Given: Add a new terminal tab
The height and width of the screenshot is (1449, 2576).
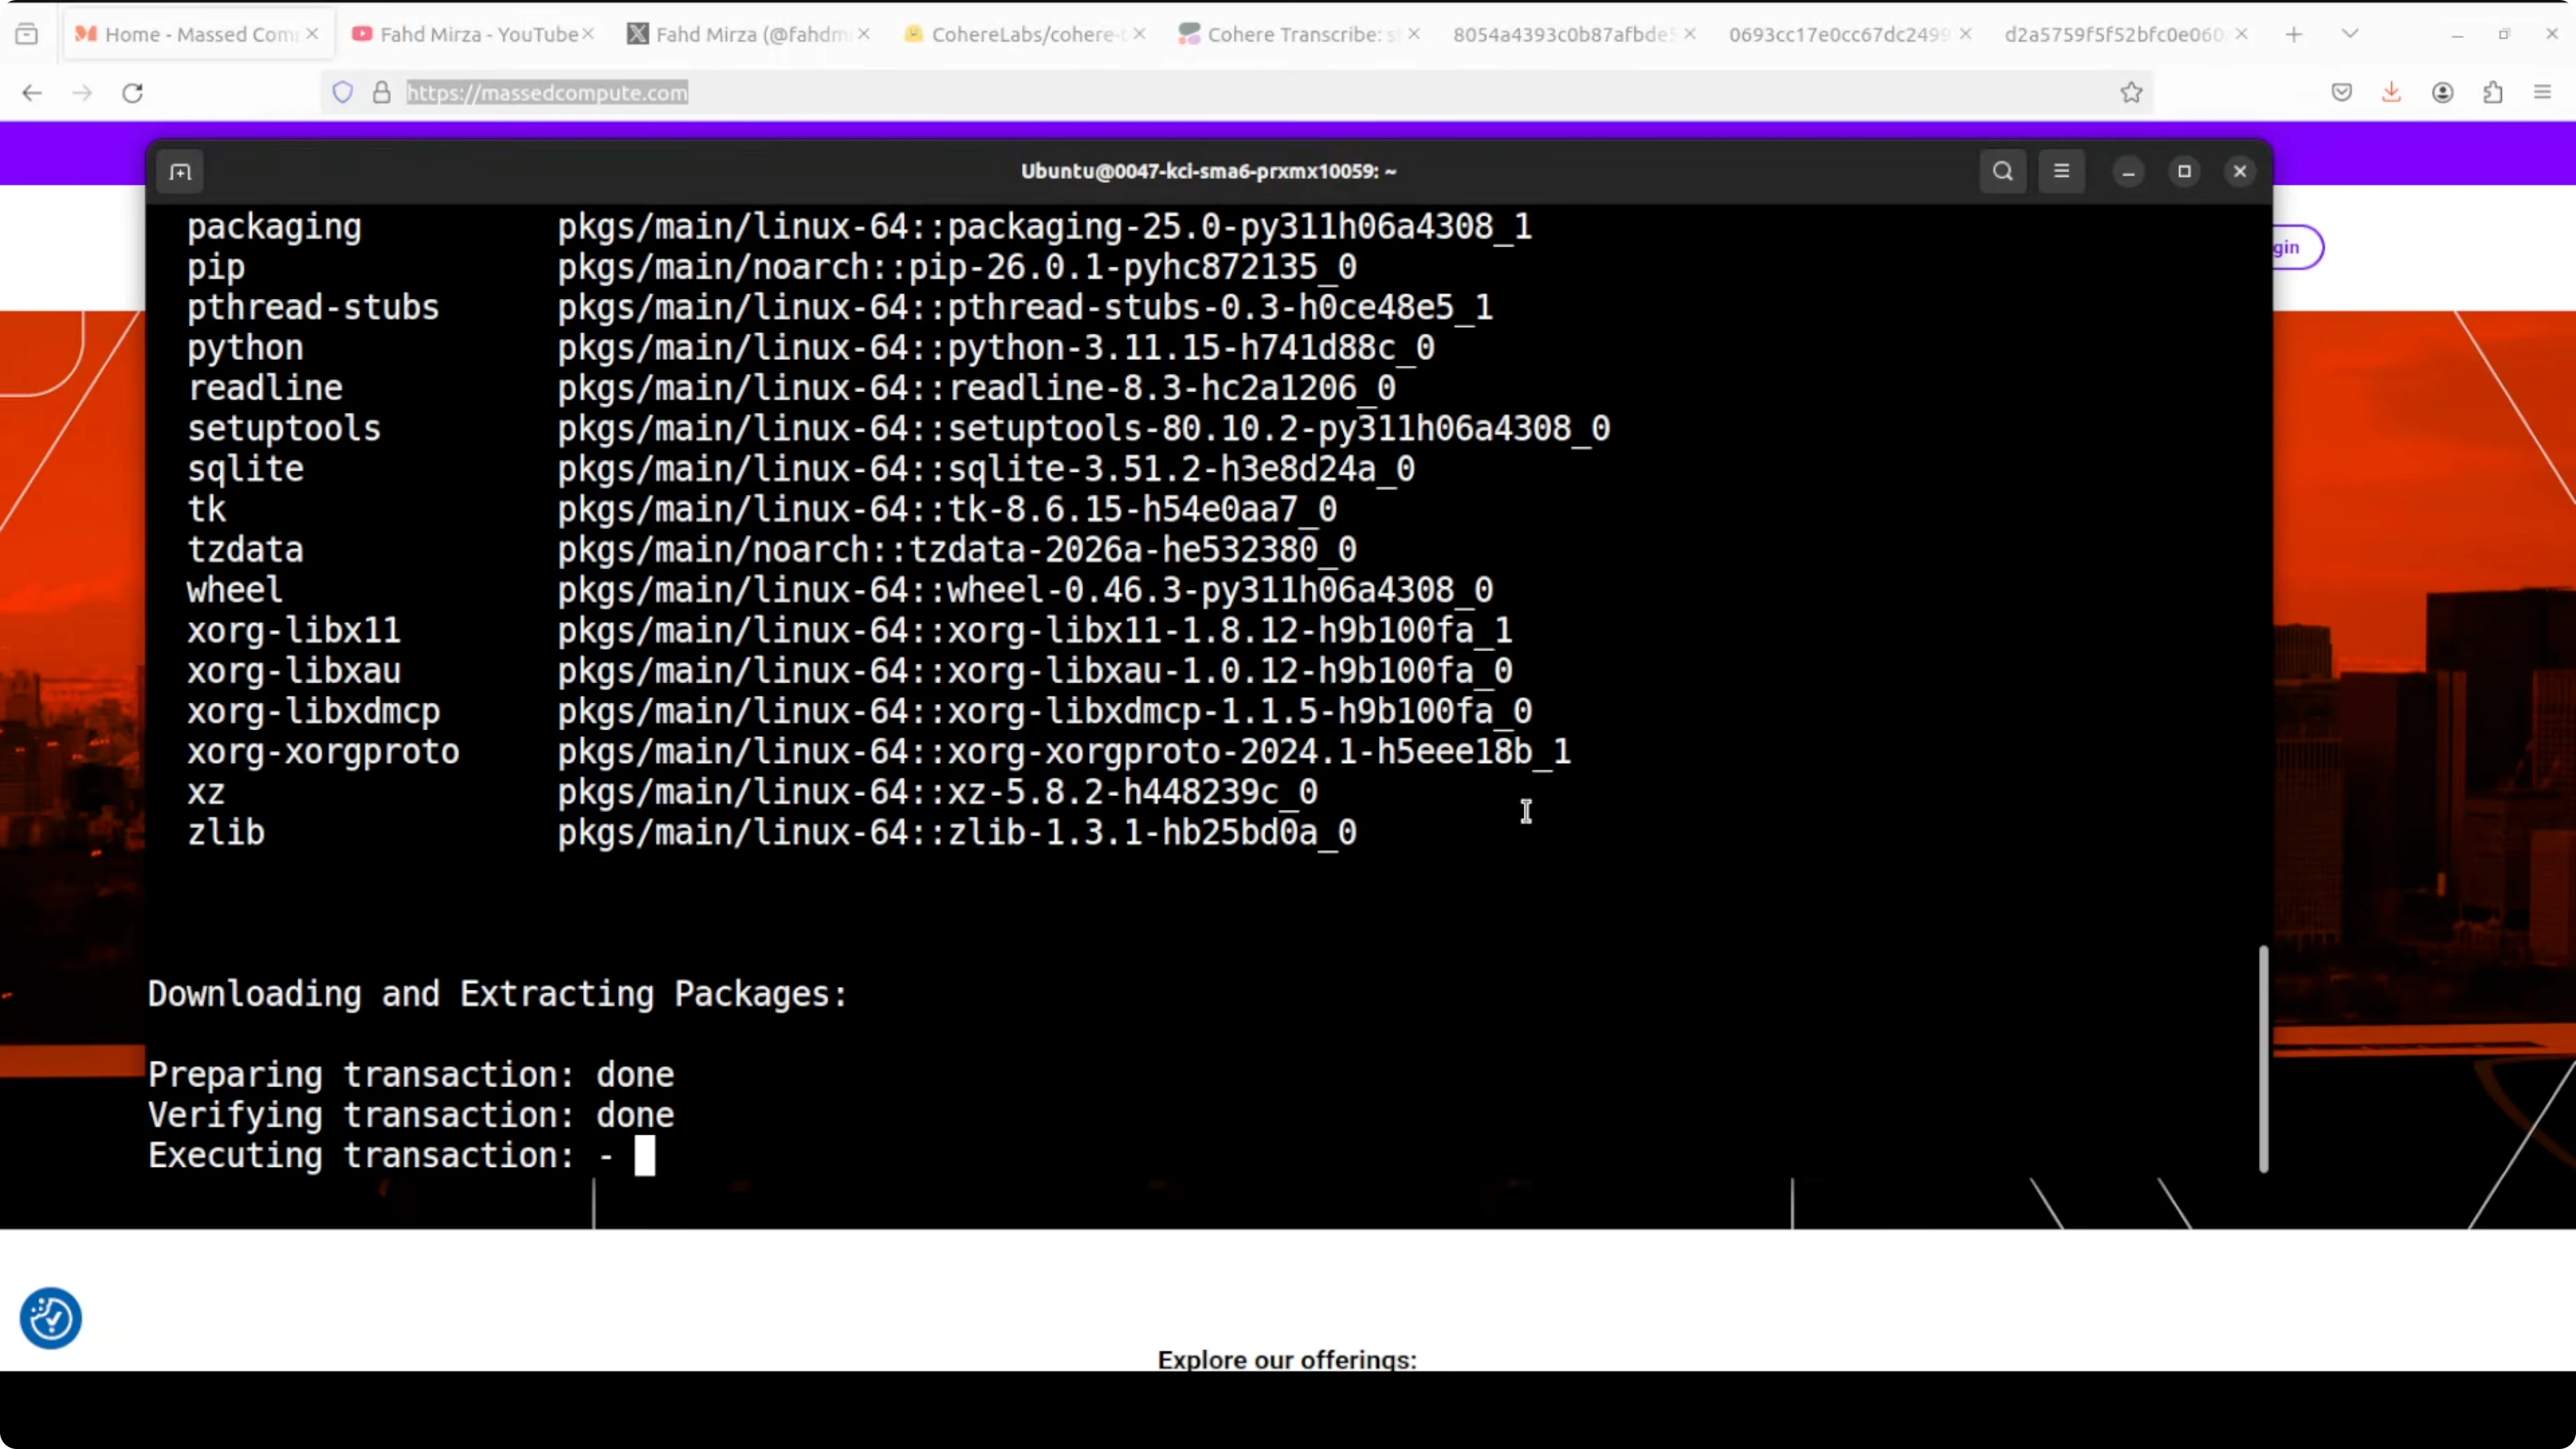Looking at the screenshot, I should pos(180,172).
